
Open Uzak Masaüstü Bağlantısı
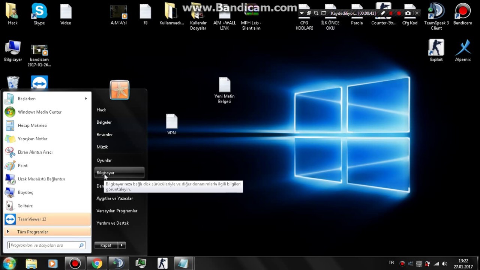(x=47, y=179)
